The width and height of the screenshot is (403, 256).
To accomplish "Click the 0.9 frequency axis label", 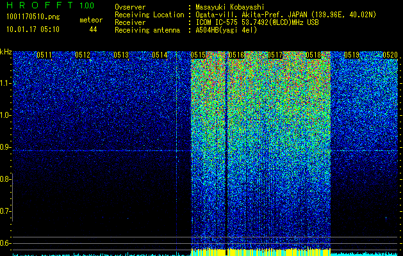I will [x=5, y=147].
